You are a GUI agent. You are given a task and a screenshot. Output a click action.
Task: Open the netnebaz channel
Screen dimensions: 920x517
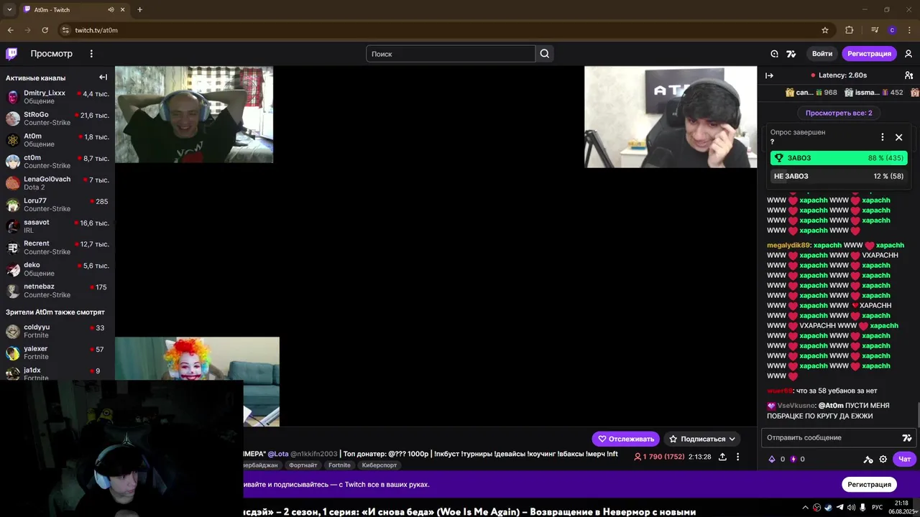[x=57, y=291]
